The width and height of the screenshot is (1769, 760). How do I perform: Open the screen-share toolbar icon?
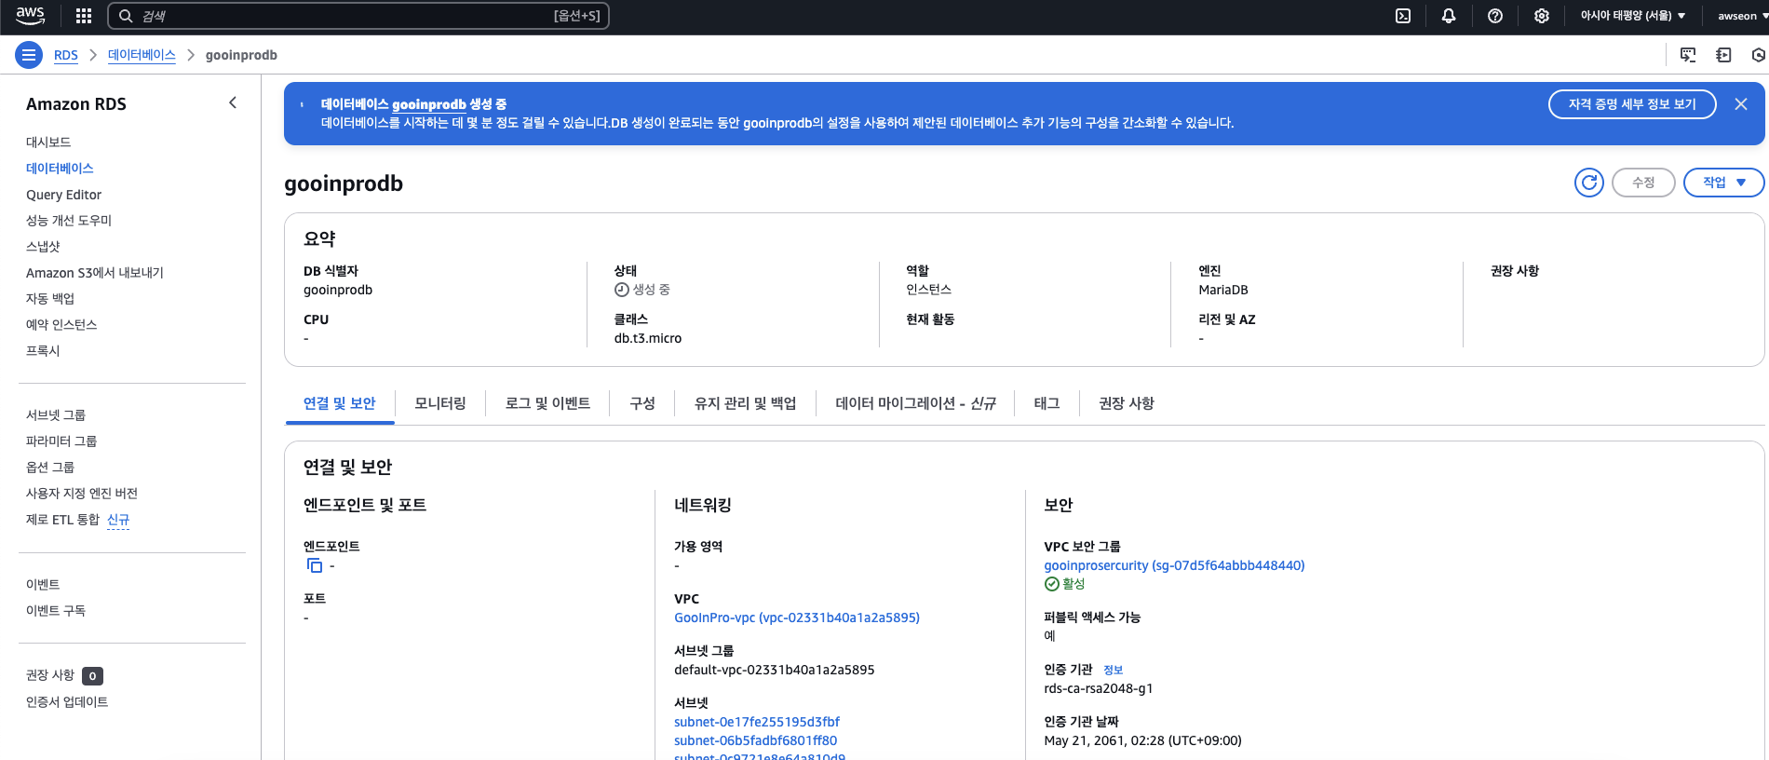1688,55
